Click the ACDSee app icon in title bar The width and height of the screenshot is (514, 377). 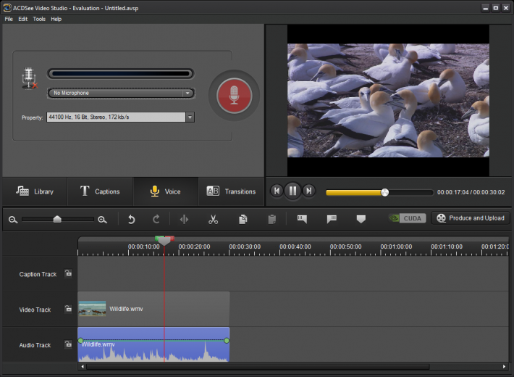[x=7, y=8]
